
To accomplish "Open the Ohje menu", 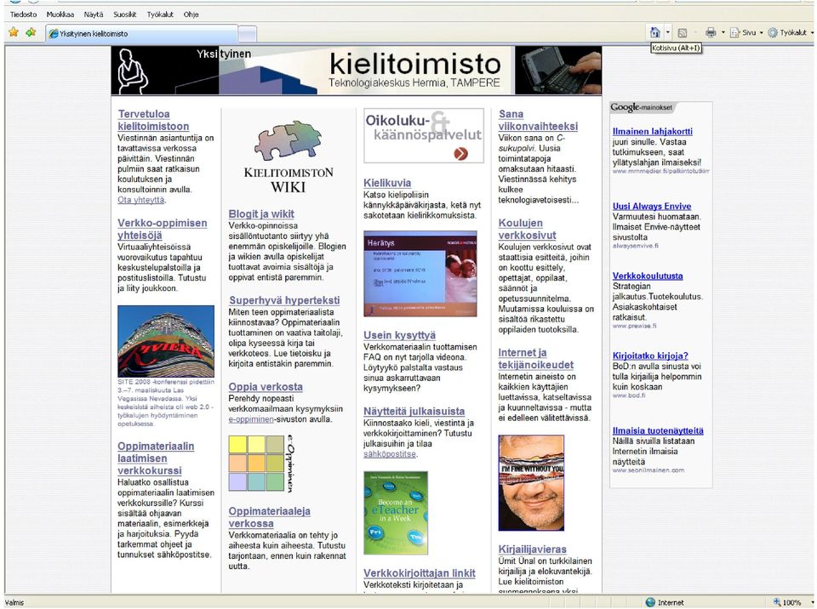I will pyautogui.click(x=191, y=14).
